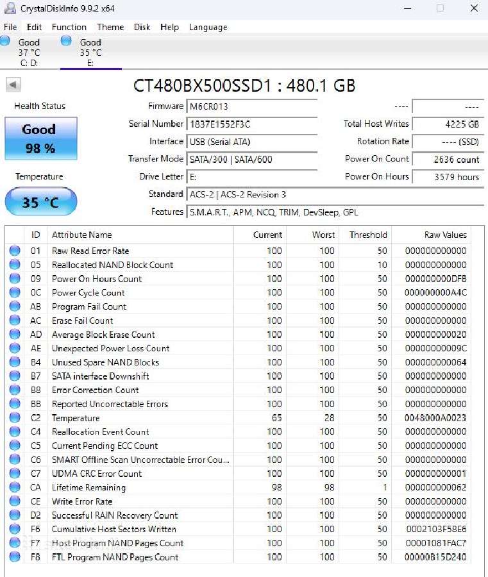Open the Language menu
The height and width of the screenshot is (577, 488).
pos(208,27)
